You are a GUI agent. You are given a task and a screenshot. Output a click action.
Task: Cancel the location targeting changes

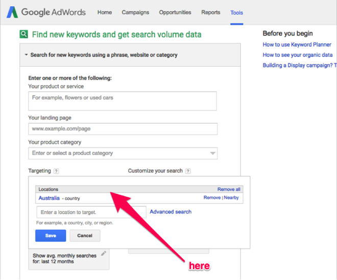[85, 236]
